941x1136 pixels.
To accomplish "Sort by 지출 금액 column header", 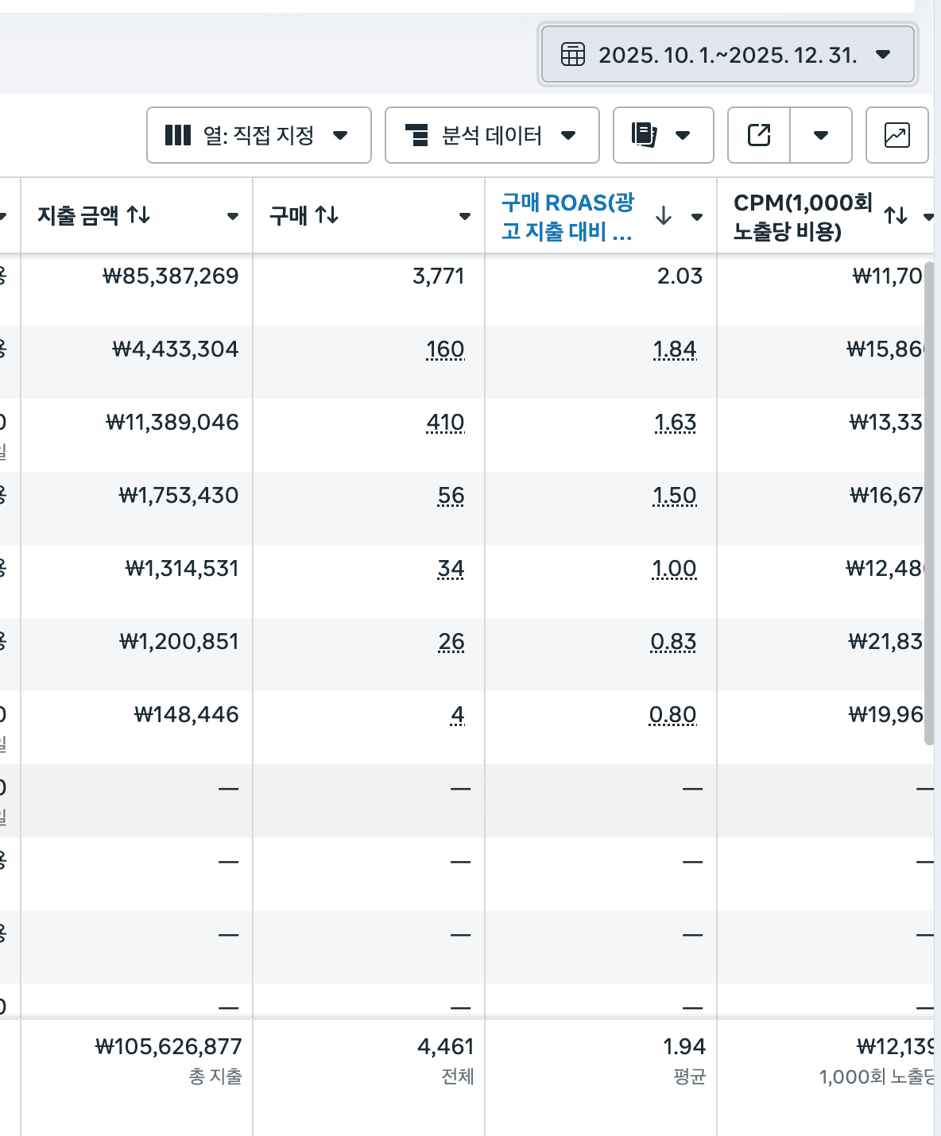I will click(x=79, y=215).
